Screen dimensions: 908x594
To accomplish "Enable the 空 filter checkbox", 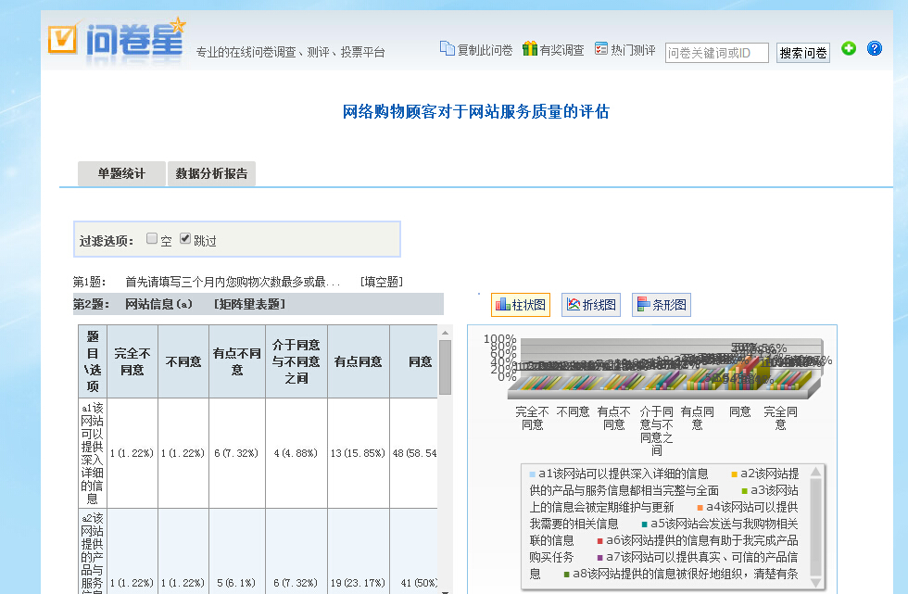I will click(152, 238).
